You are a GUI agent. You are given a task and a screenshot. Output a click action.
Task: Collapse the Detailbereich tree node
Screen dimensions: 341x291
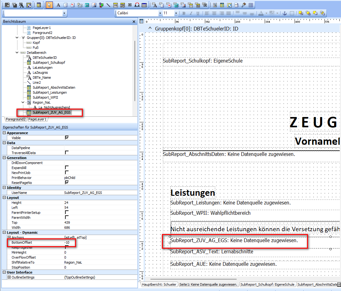point(17,53)
